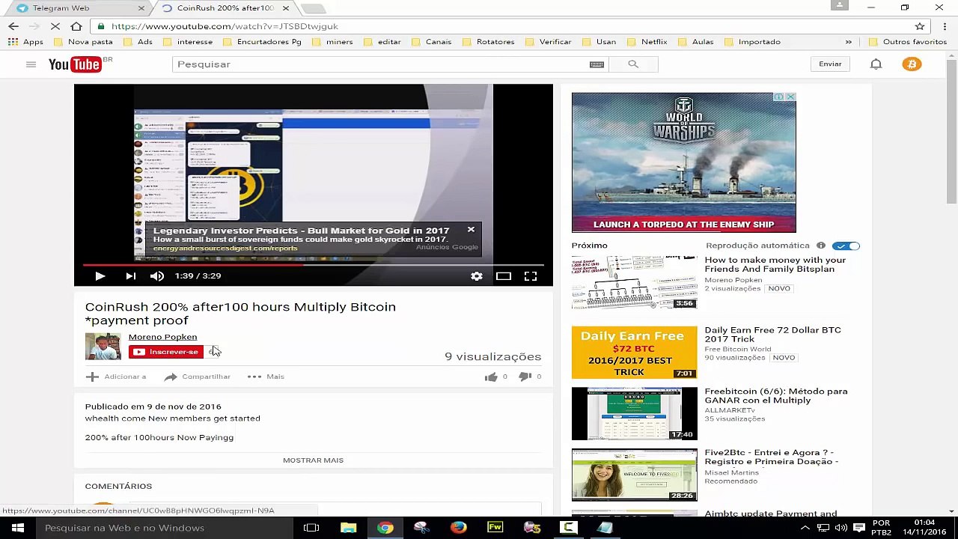Open the YouTube guide hamburger menu

click(31, 64)
